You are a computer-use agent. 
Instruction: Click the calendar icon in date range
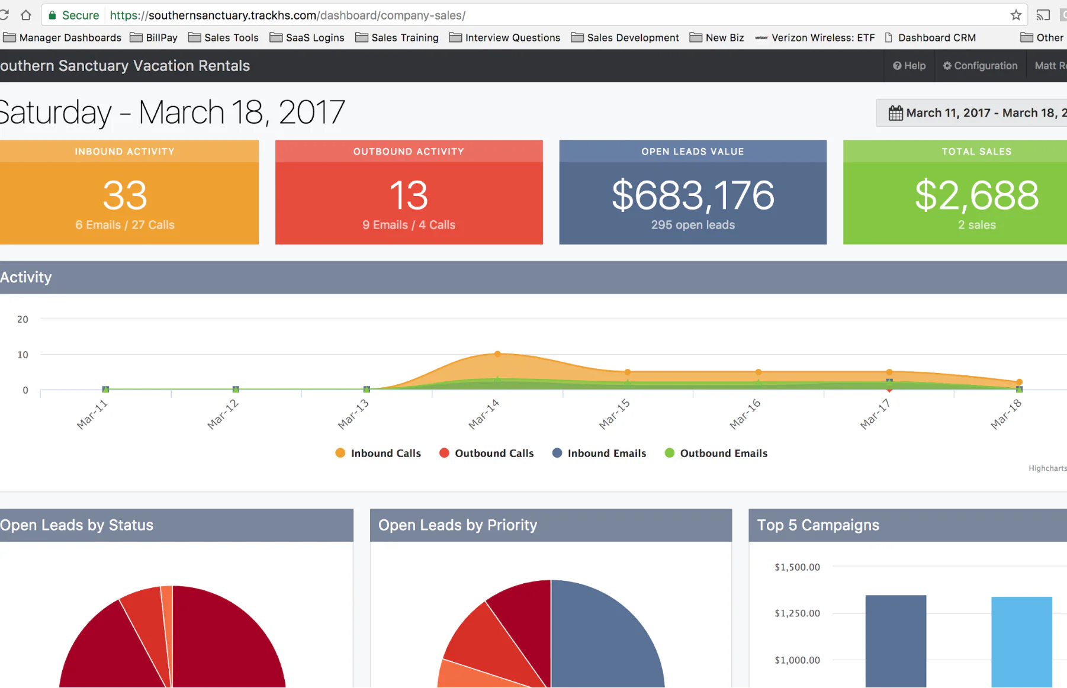[896, 112]
